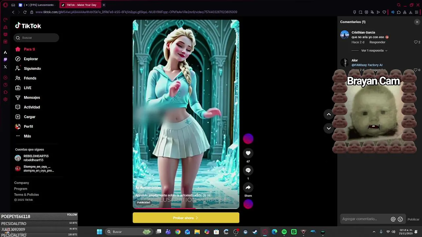The image size is (422, 237).
Task: Share the video with the arrow icon
Action: point(248,187)
